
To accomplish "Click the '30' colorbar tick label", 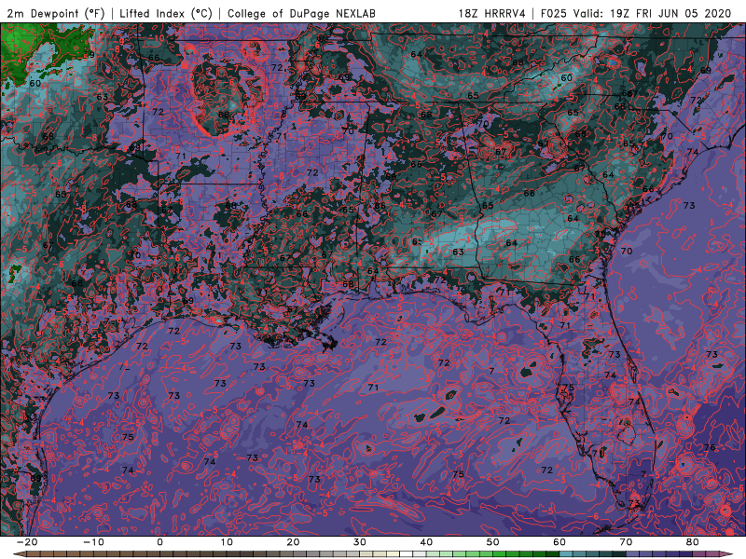I will click(360, 542).
